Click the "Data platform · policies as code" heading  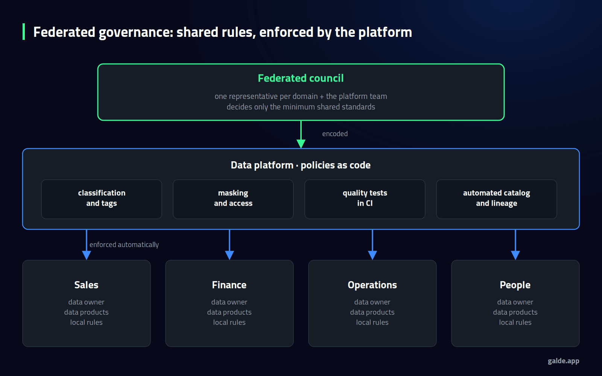pyautogui.click(x=301, y=165)
